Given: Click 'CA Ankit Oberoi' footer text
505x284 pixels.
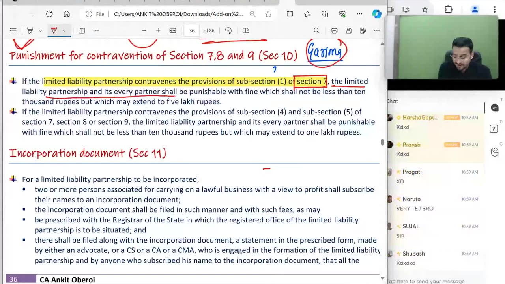Looking at the screenshot, I should 67,280.
